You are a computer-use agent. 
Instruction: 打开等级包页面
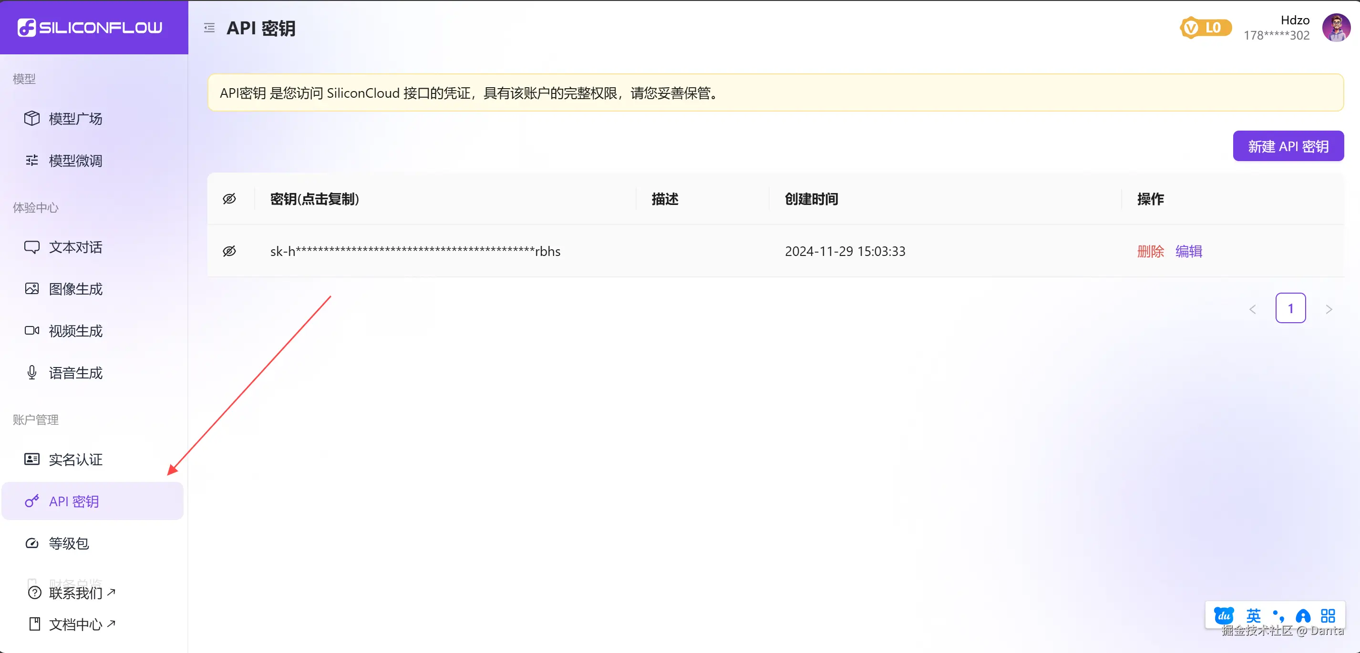pyautogui.click(x=68, y=543)
